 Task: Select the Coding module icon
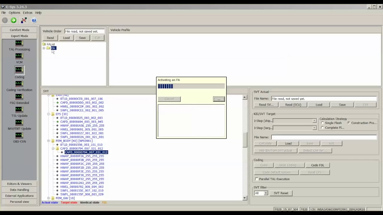click(19, 70)
